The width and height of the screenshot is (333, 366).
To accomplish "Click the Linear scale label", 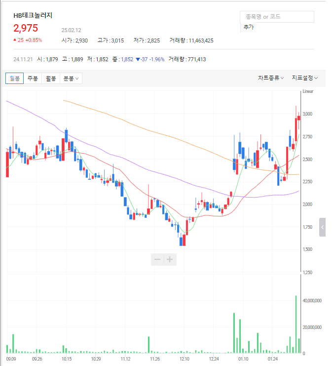I will coord(308,91).
